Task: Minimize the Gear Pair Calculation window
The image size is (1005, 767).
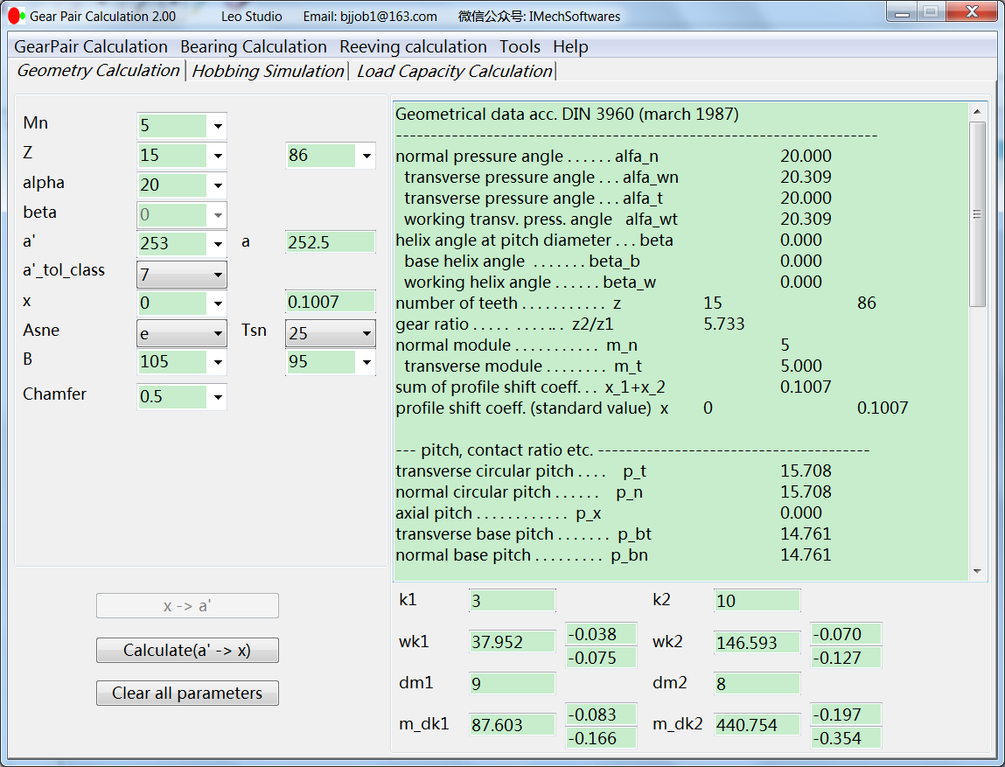Action: click(902, 12)
